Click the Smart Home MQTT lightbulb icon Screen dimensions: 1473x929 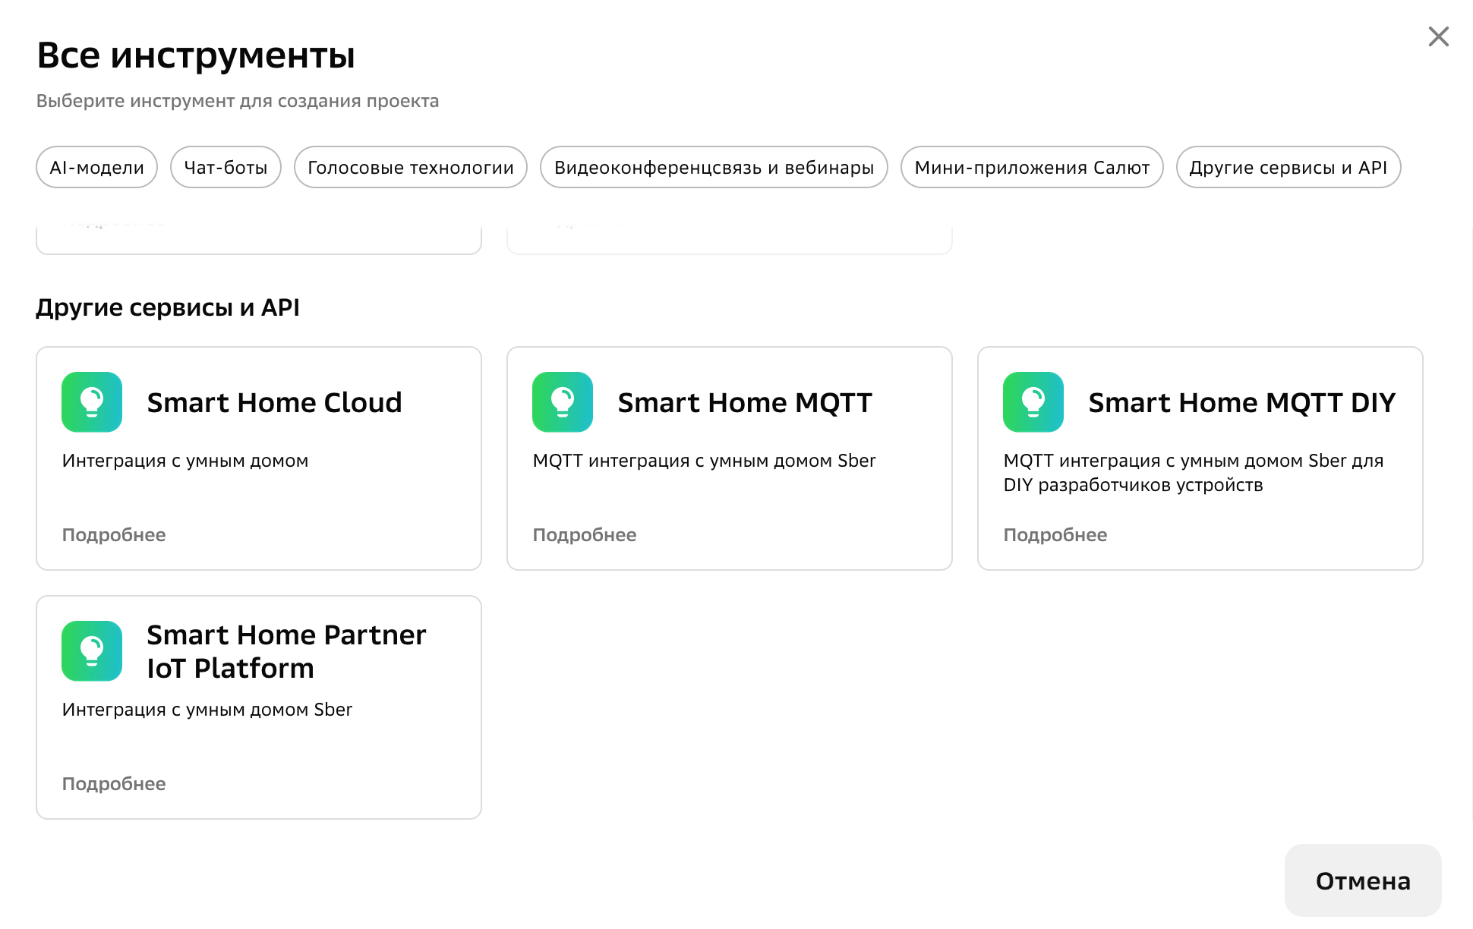pos(562,402)
